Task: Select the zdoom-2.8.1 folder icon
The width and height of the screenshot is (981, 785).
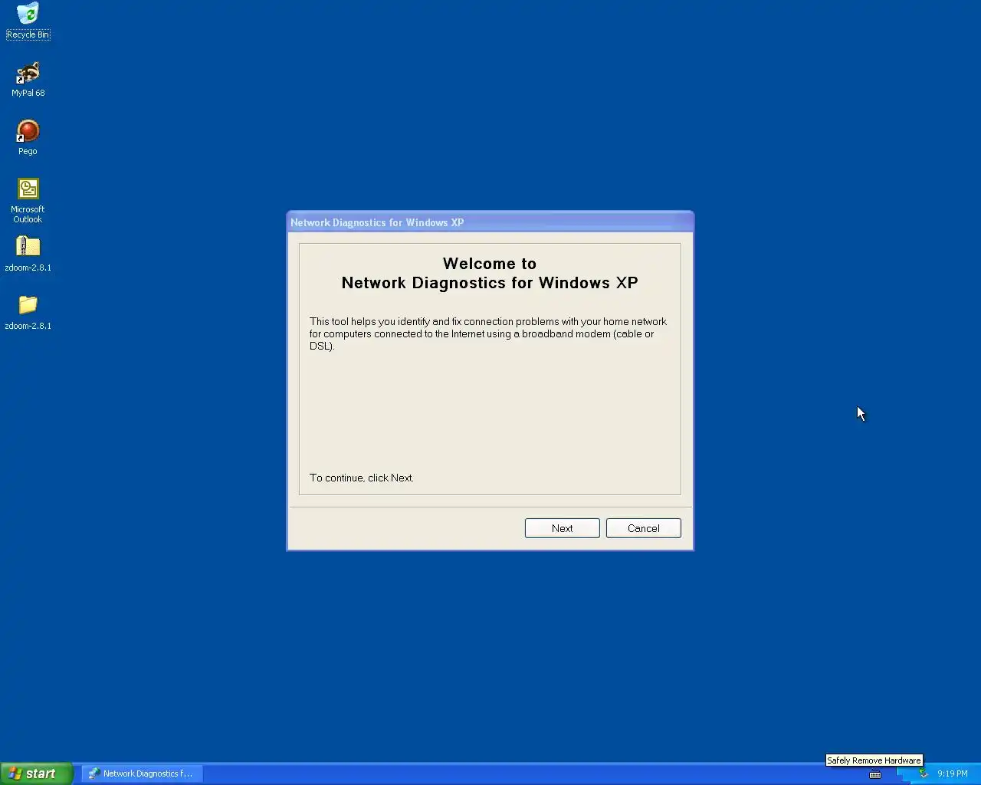Action: click(x=28, y=312)
